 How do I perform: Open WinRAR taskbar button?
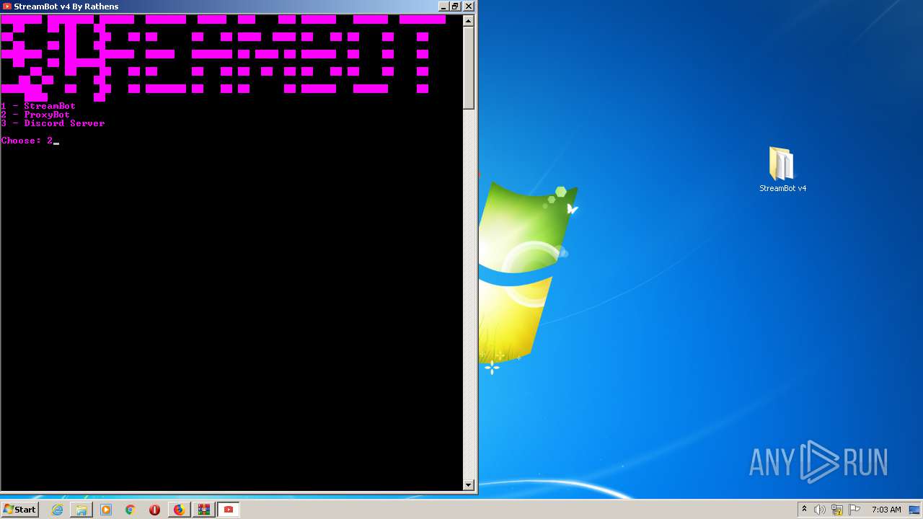[204, 510]
